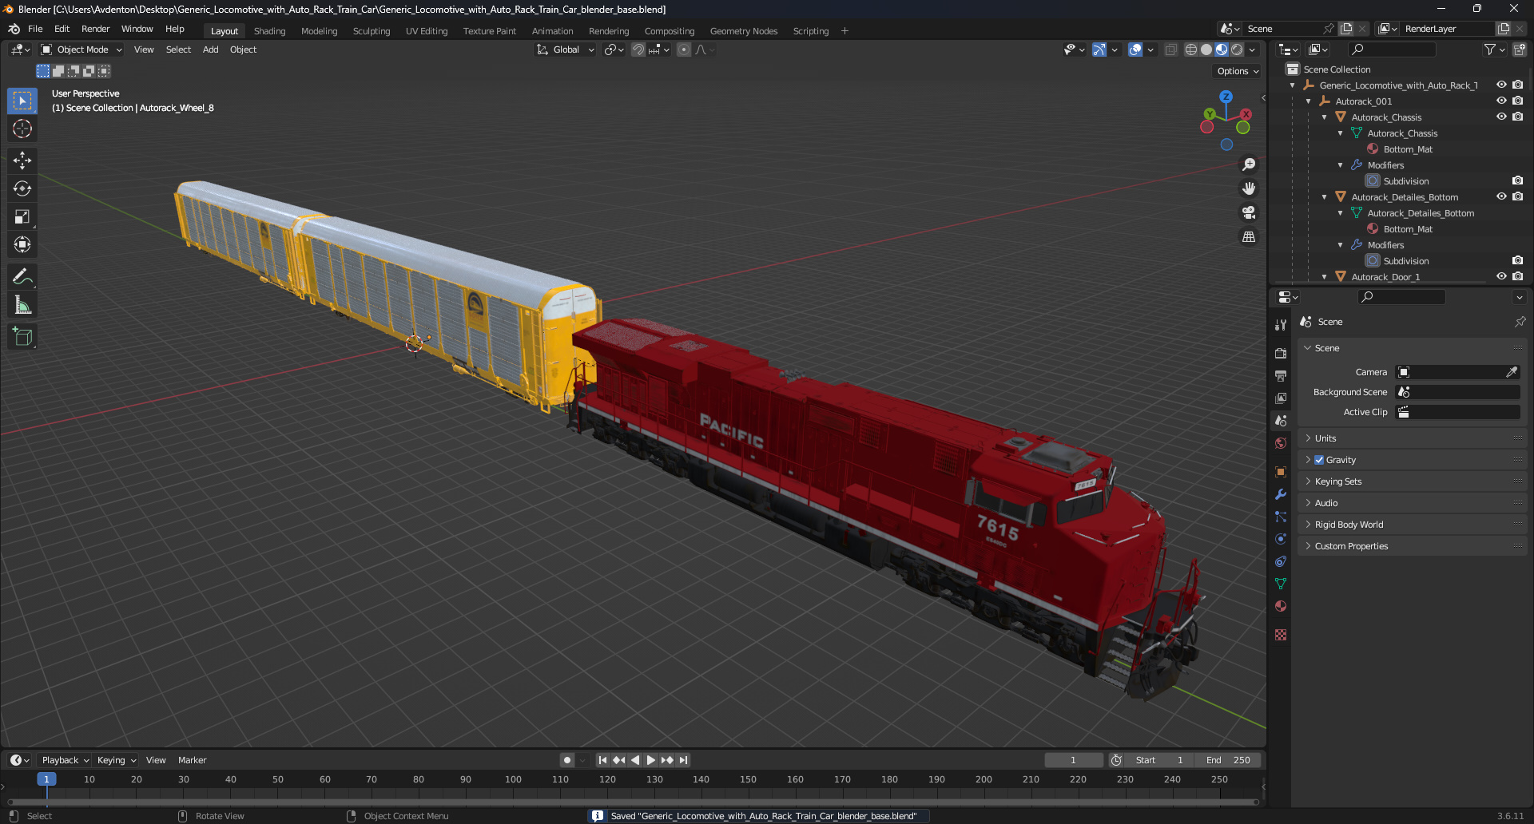Jump to the timeline start frame
The width and height of the screenshot is (1534, 824).
[x=602, y=760]
